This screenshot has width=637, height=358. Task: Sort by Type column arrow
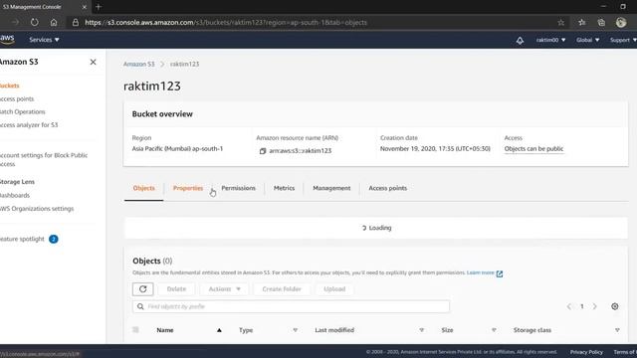point(296,330)
